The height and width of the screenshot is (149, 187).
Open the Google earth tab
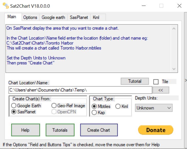point(53,18)
